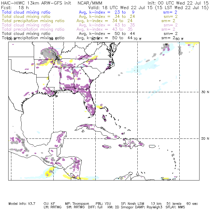Screen dimensions: 210x210
Task: Click the 'SFLAY: MM5' label
Action: pyautogui.click(x=175, y=207)
